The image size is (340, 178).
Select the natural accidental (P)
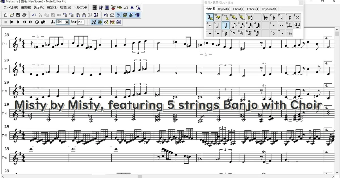pyautogui.click(x=281, y=17)
